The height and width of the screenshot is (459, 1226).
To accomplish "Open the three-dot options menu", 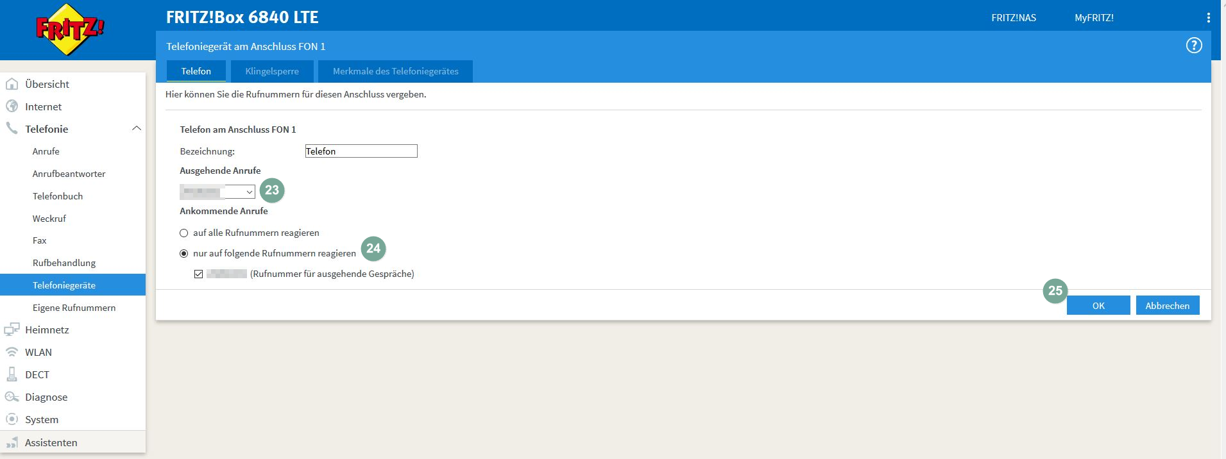I will click(x=1208, y=18).
